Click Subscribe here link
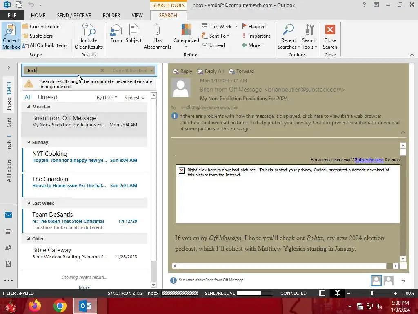This screenshot has width=418, height=314. (369, 160)
